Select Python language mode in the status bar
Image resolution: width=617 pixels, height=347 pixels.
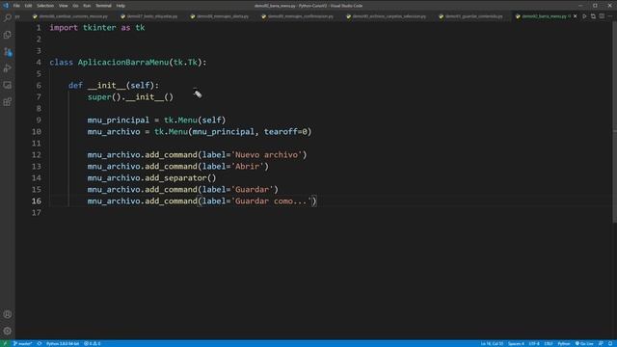tap(563, 343)
